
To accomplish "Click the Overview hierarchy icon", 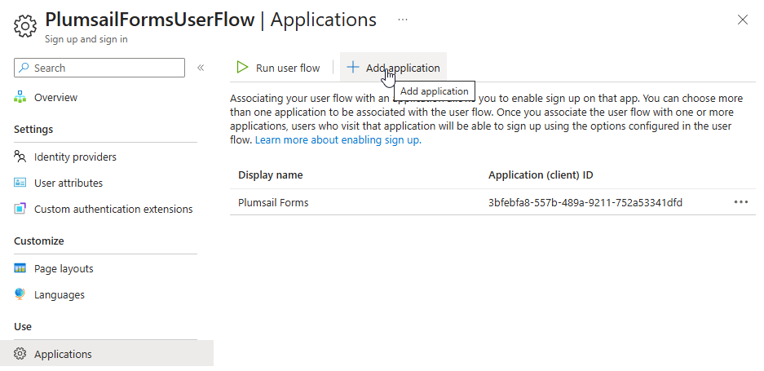I will [20, 97].
